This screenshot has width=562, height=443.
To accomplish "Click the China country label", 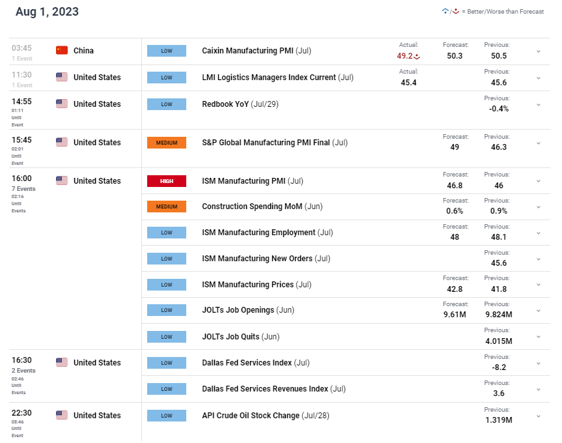I will 83,51.
